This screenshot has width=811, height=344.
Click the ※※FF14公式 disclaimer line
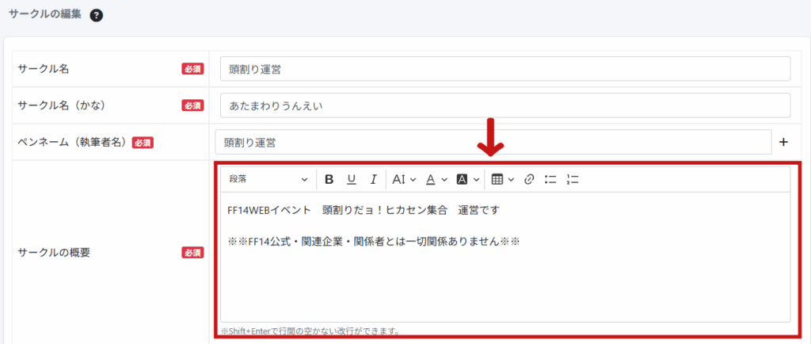(372, 241)
